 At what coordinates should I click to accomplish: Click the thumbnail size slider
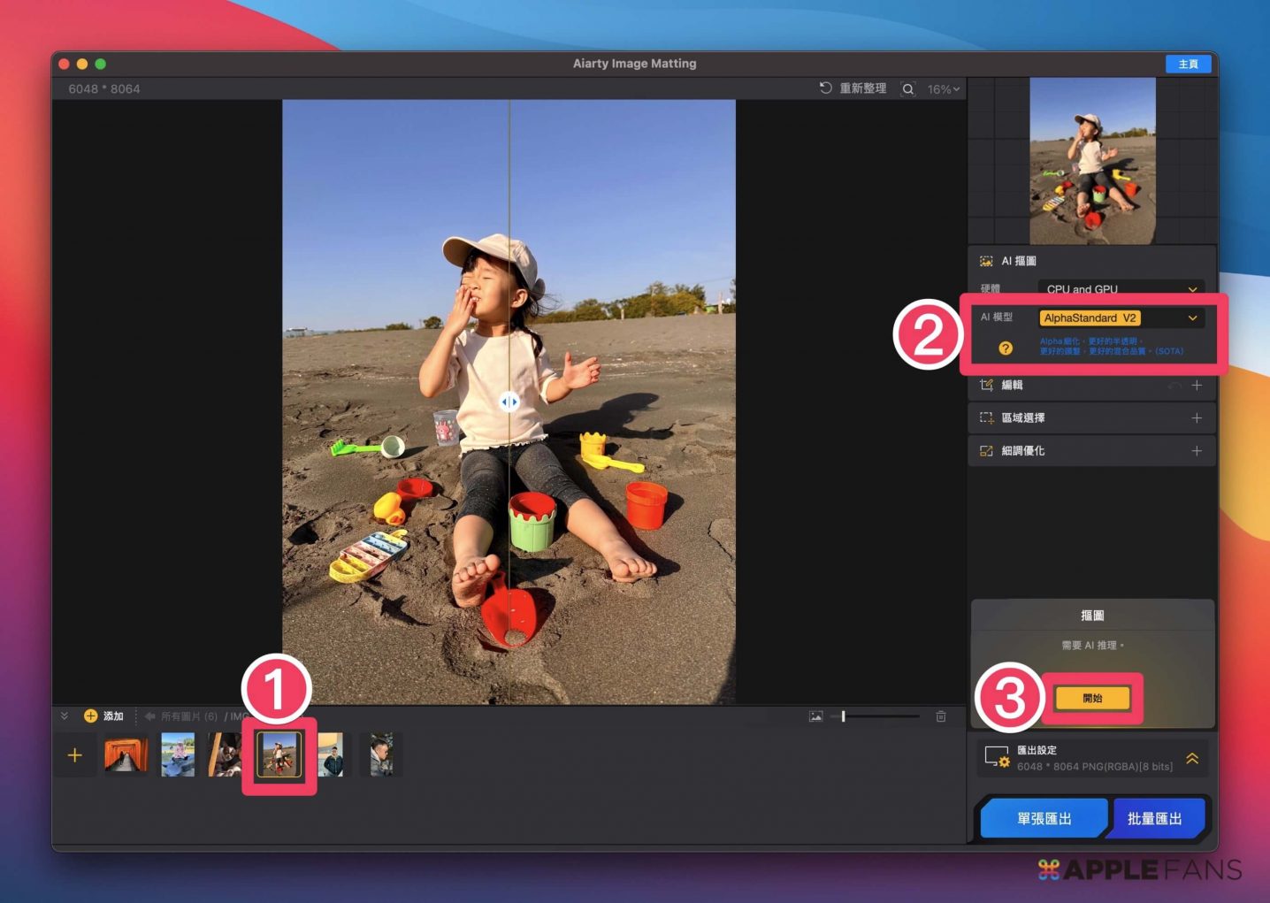[x=876, y=716]
